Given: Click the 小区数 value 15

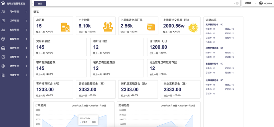Looking at the screenshot, I should point(39,26).
